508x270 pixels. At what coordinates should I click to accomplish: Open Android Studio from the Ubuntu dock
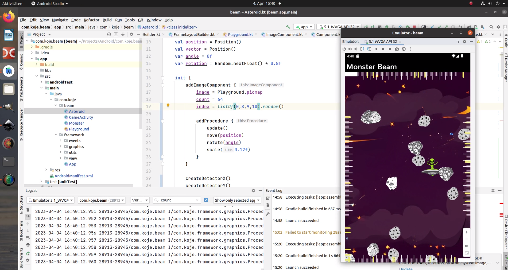pos(9,71)
